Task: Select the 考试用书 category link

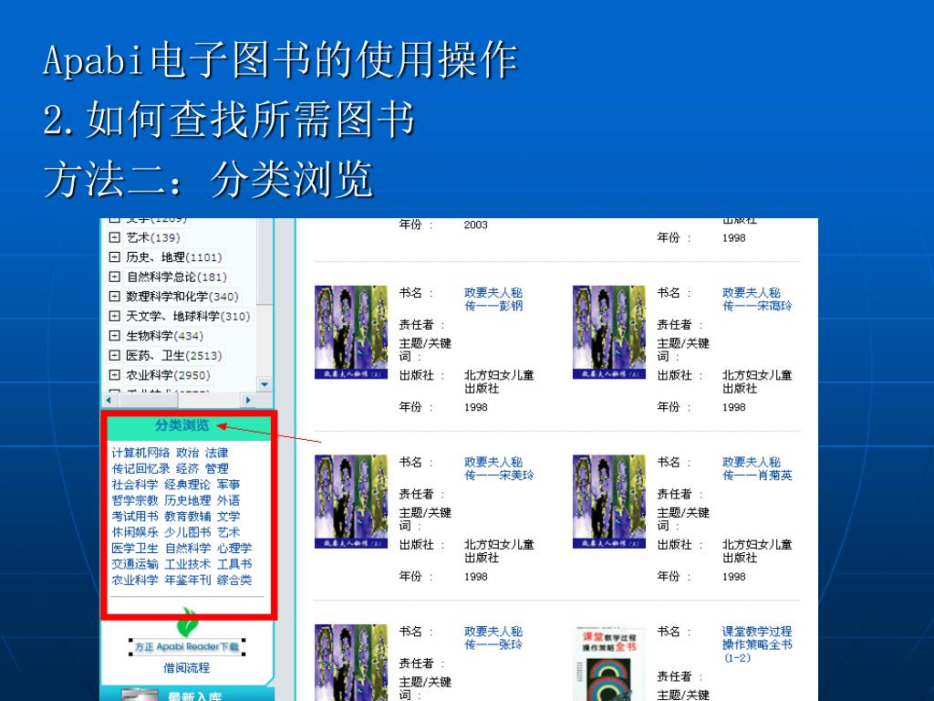Action: 135,517
